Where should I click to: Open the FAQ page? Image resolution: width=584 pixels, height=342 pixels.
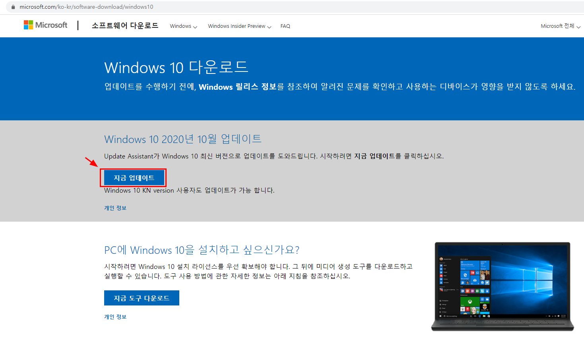tap(285, 26)
